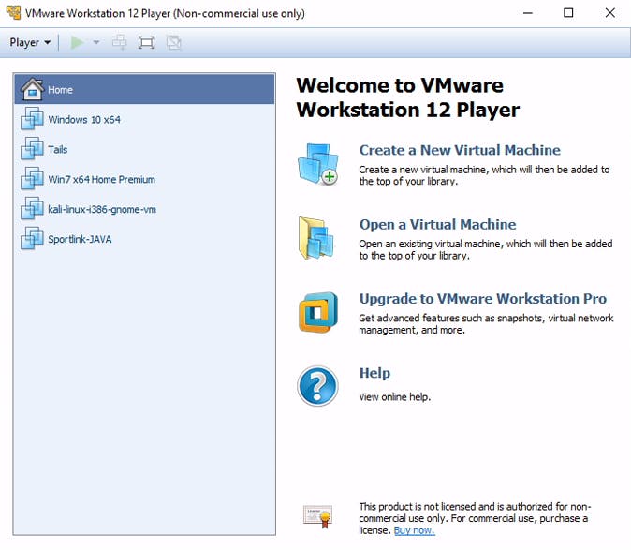Enter full screen mode via toolbar icon

pos(146,42)
